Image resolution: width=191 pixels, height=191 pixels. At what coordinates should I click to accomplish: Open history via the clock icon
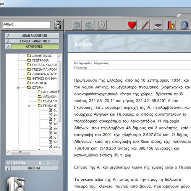tap(102, 25)
